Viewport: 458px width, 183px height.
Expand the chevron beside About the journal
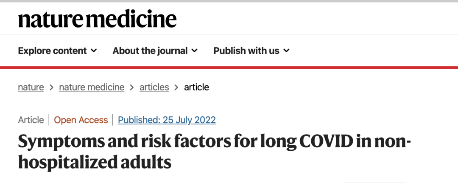(x=194, y=51)
